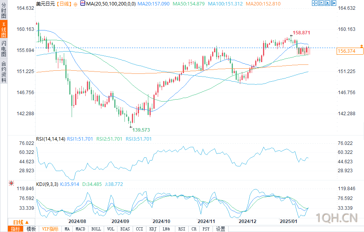Viewport: 364px width, 232px height.
Task: Open the 闪电图 side tab
Action: pyautogui.click(x=4, y=48)
